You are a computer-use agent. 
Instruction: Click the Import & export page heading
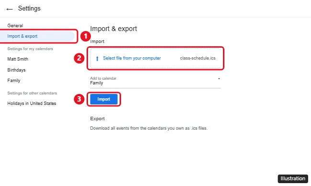pos(113,29)
